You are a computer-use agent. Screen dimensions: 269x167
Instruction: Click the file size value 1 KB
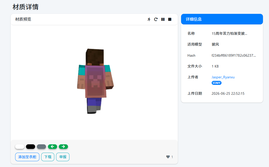[x=215, y=66]
